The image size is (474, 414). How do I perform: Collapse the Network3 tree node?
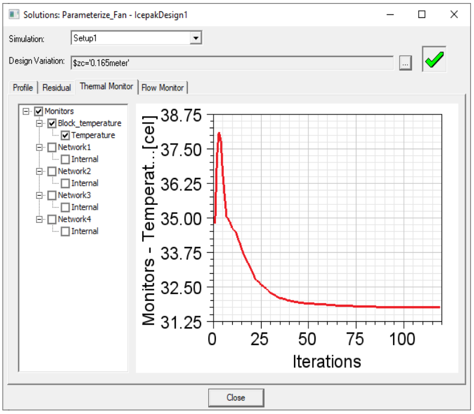39,195
